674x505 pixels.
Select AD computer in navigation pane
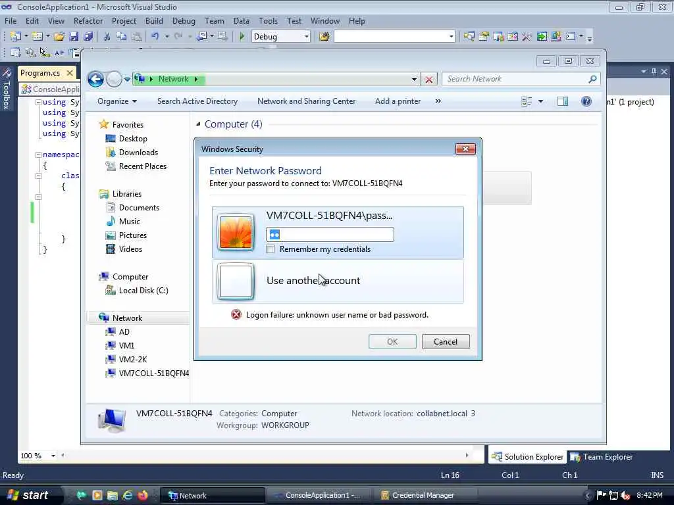(x=124, y=332)
